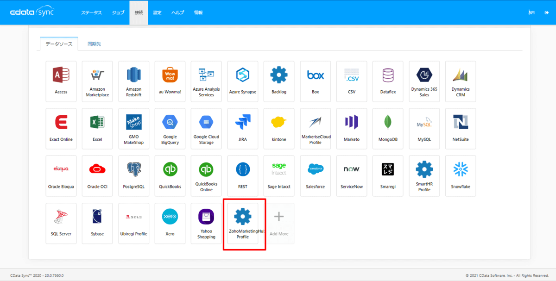Switch to the データソース tab
This screenshot has height=281, width=556.
(x=59, y=44)
